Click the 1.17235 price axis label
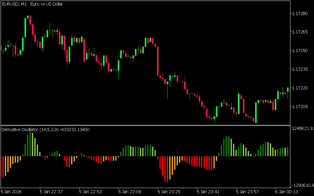Viewport: 314px width, 196px height. click(301, 69)
